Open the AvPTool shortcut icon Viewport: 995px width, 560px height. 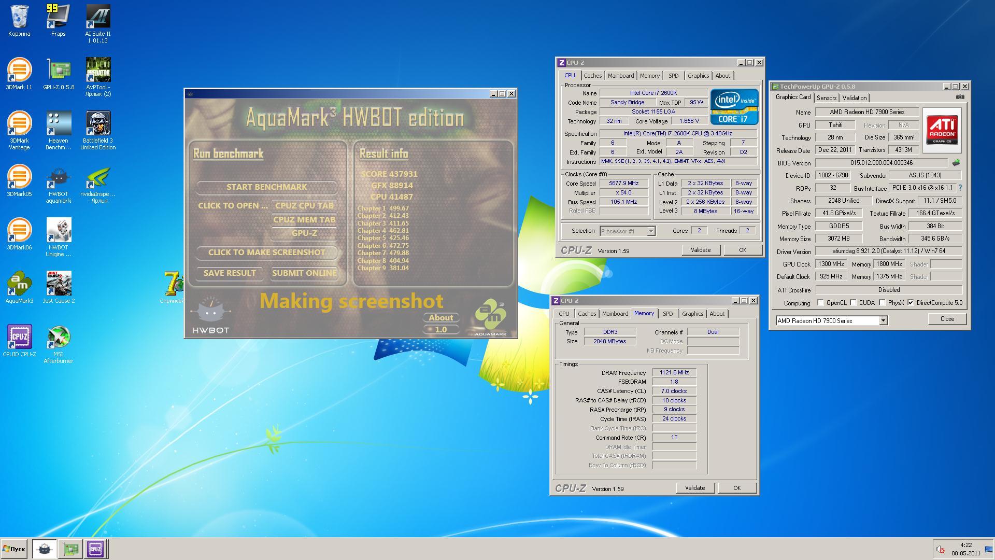click(x=98, y=77)
